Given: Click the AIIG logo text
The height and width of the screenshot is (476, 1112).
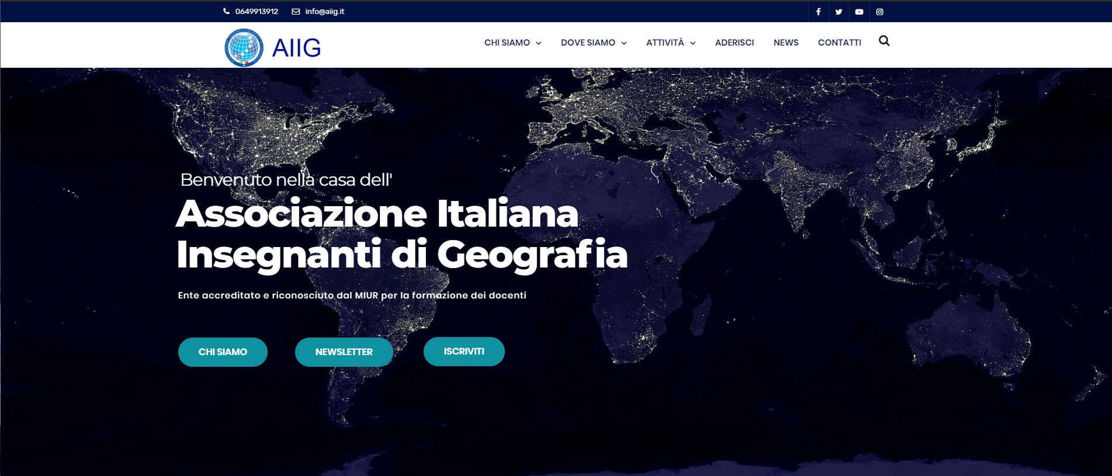Looking at the screenshot, I should point(297,48).
